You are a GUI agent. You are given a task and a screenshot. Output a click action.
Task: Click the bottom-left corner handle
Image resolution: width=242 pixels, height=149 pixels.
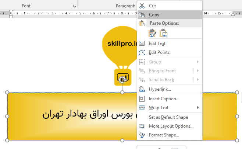[x=7, y=141]
